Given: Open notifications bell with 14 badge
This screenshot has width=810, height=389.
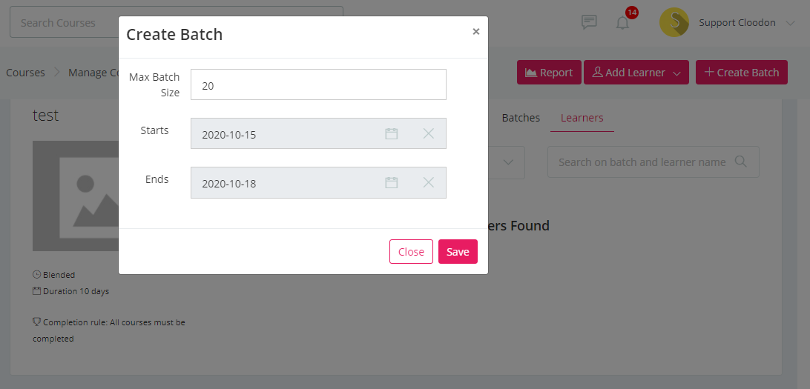Looking at the screenshot, I should click(x=623, y=23).
